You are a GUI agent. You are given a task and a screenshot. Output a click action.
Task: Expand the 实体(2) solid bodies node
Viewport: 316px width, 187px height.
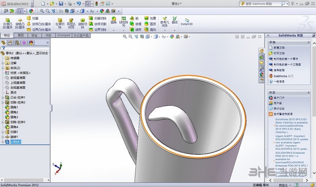coord(2,68)
